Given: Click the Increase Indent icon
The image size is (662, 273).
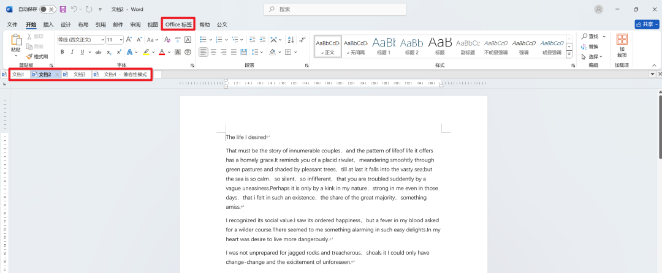Looking at the screenshot, I should [262, 40].
